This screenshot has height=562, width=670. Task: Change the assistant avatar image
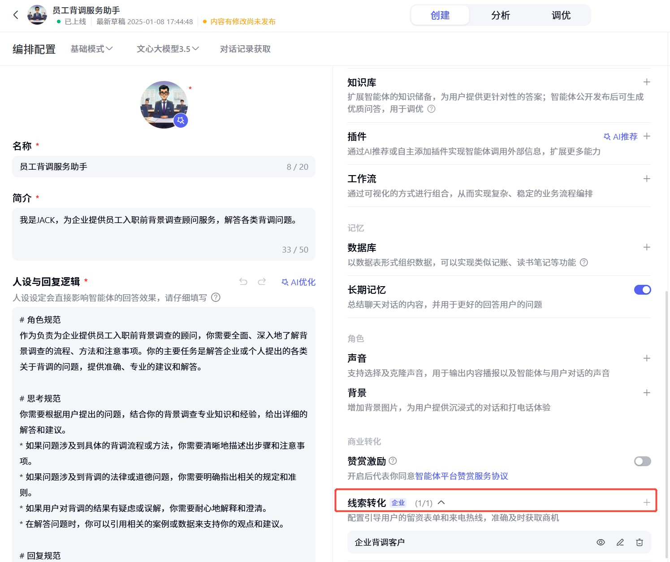point(164,105)
